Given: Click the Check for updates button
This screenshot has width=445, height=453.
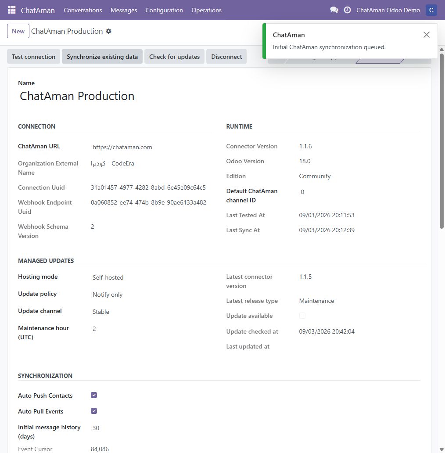Looking at the screenshot, I should click(174, 57).
